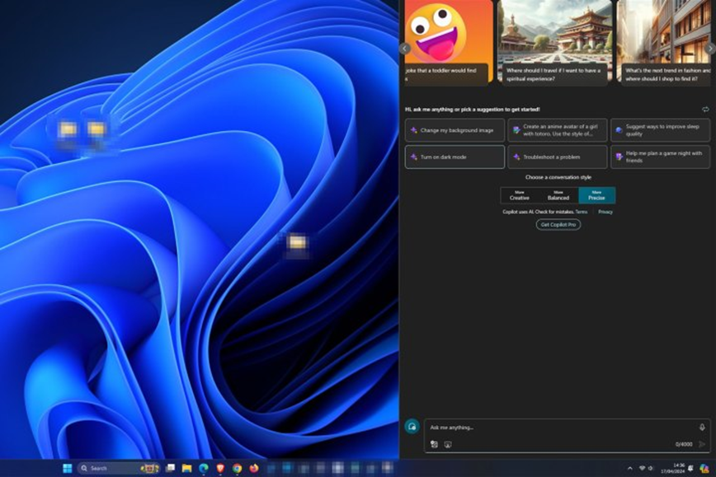The image size is (716, 477).
Task: Click the send arrow icon
Action: pyautogui.click(x=702, y=444)
